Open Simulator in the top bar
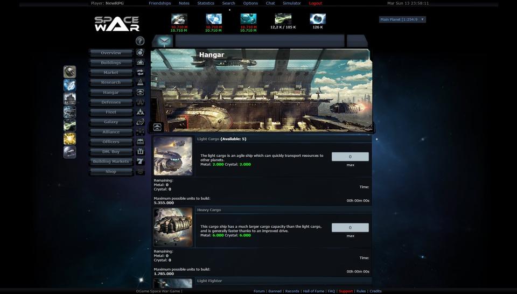 (292, 3)
